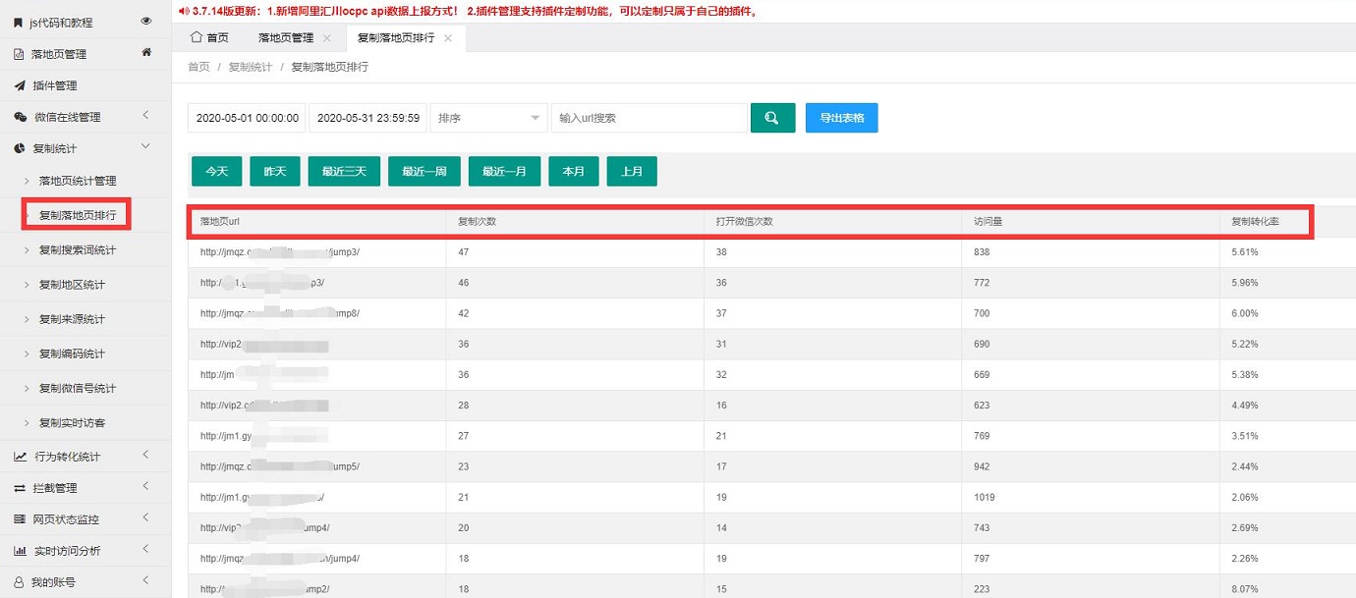Switch to the 首页 tab
1356x598 pixels.
click(x=209, y=38)
